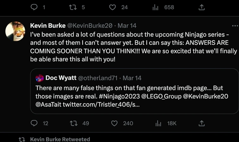Open Doc Wyatt's profile from quoted tweet

tap(61, 78)
